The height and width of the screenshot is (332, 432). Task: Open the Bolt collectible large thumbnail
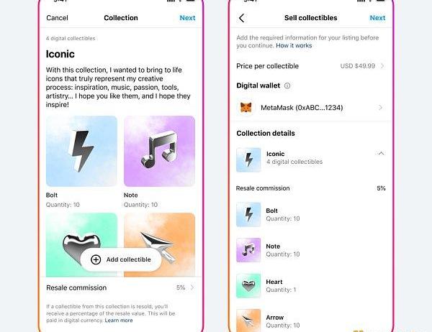click(81, 152)
